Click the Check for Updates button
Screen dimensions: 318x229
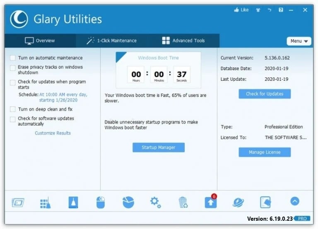tap(265, 94)
